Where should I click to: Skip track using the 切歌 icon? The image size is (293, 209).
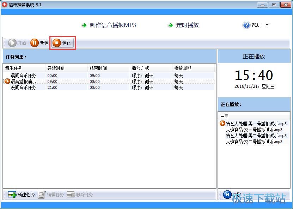pos(227,195)
